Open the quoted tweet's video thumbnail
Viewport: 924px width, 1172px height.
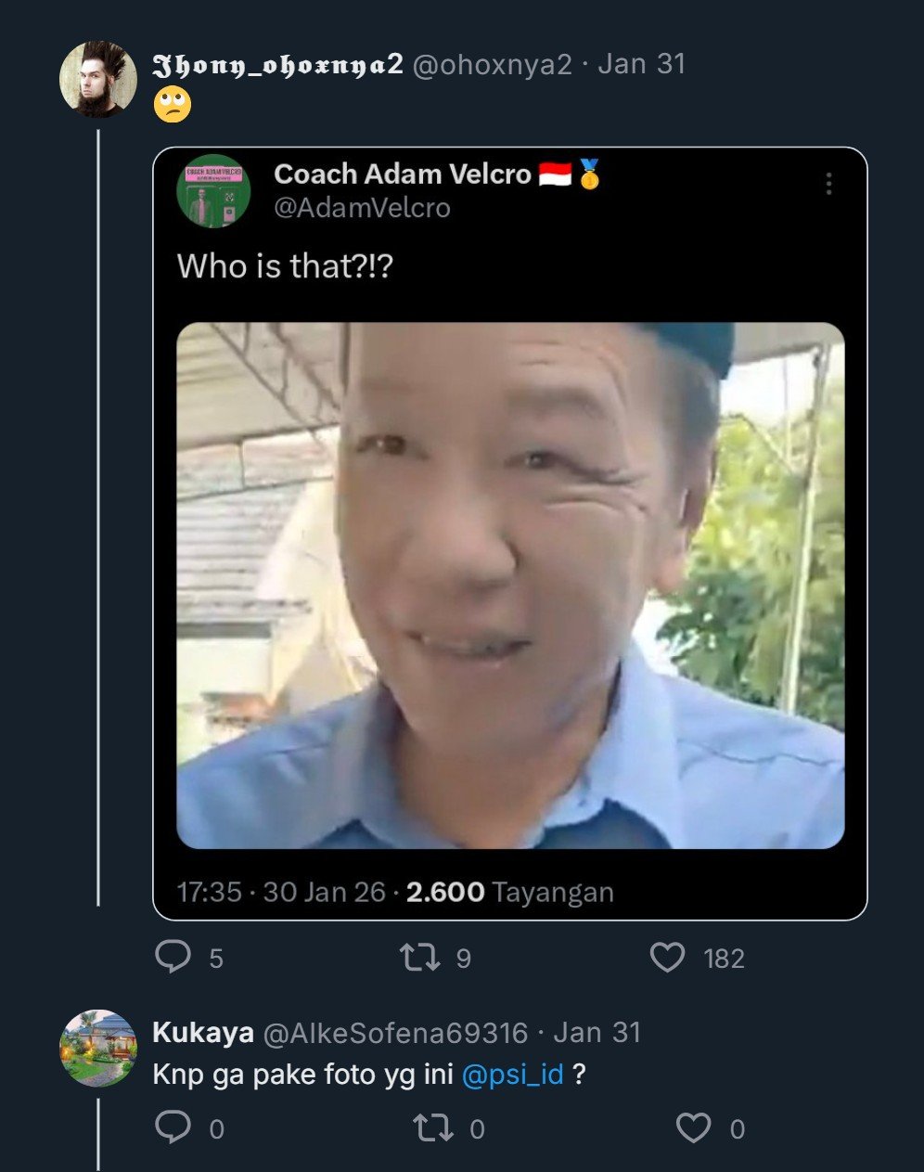(x=510, y=585)
